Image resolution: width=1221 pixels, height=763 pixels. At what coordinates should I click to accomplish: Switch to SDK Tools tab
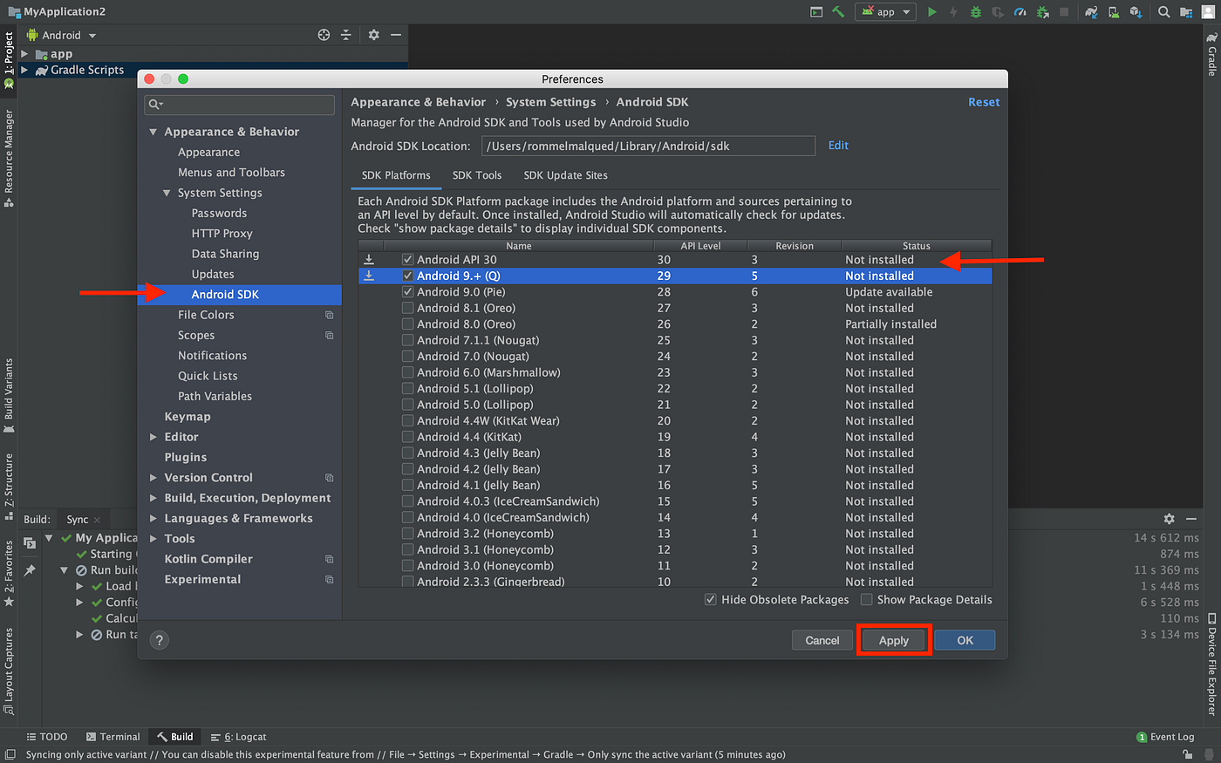point(477,175)
